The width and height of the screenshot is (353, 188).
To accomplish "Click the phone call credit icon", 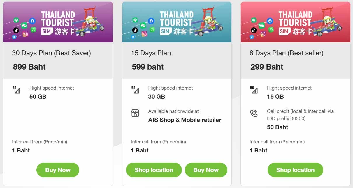I will point(254,113).
